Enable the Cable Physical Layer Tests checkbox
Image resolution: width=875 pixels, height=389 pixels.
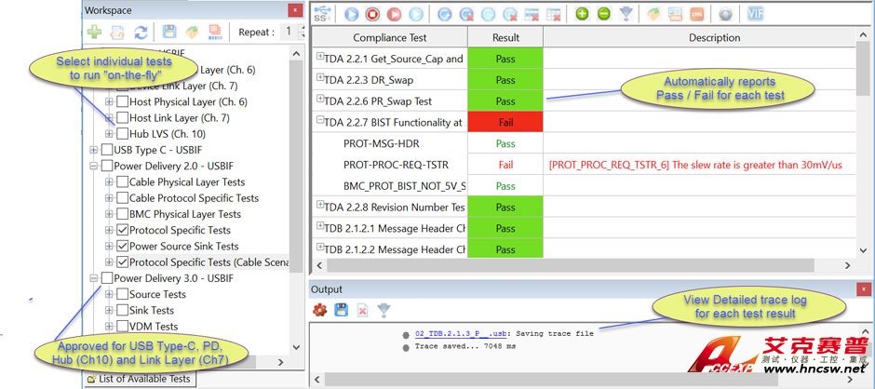tap(122, 182)
